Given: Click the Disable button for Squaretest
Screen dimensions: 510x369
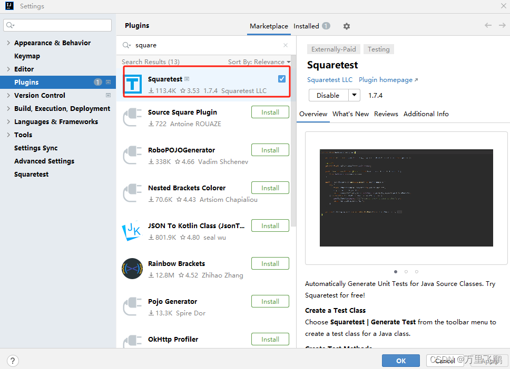Looking at the screenshot, I should pyautogui.click(x=328, y=95).
